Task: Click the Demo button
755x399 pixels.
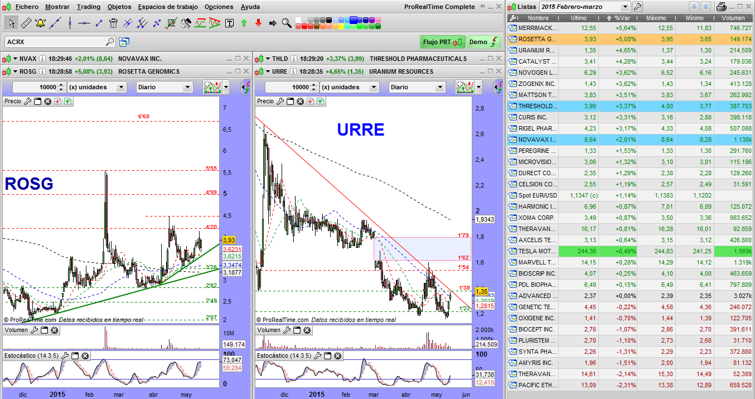Action: pos(484,42)
